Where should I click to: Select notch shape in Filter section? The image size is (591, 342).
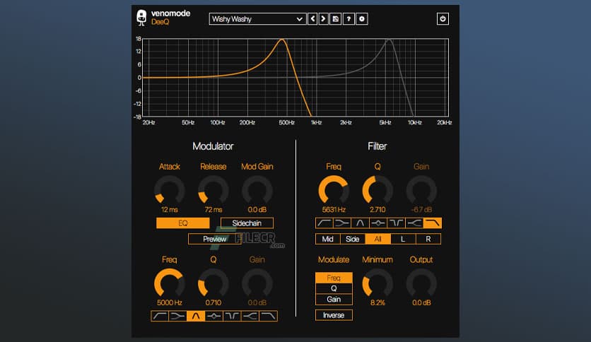coord(396,223)
